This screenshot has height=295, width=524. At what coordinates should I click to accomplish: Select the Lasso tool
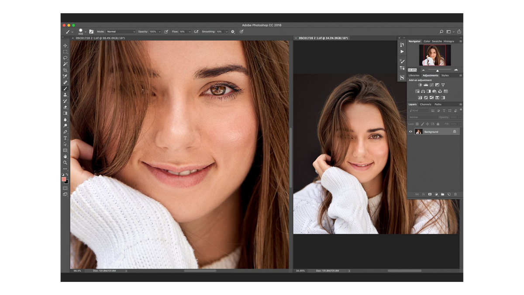(65, 57)
